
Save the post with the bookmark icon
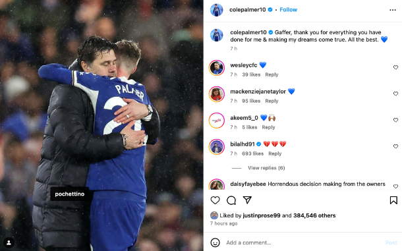click(x=393, y=200)
